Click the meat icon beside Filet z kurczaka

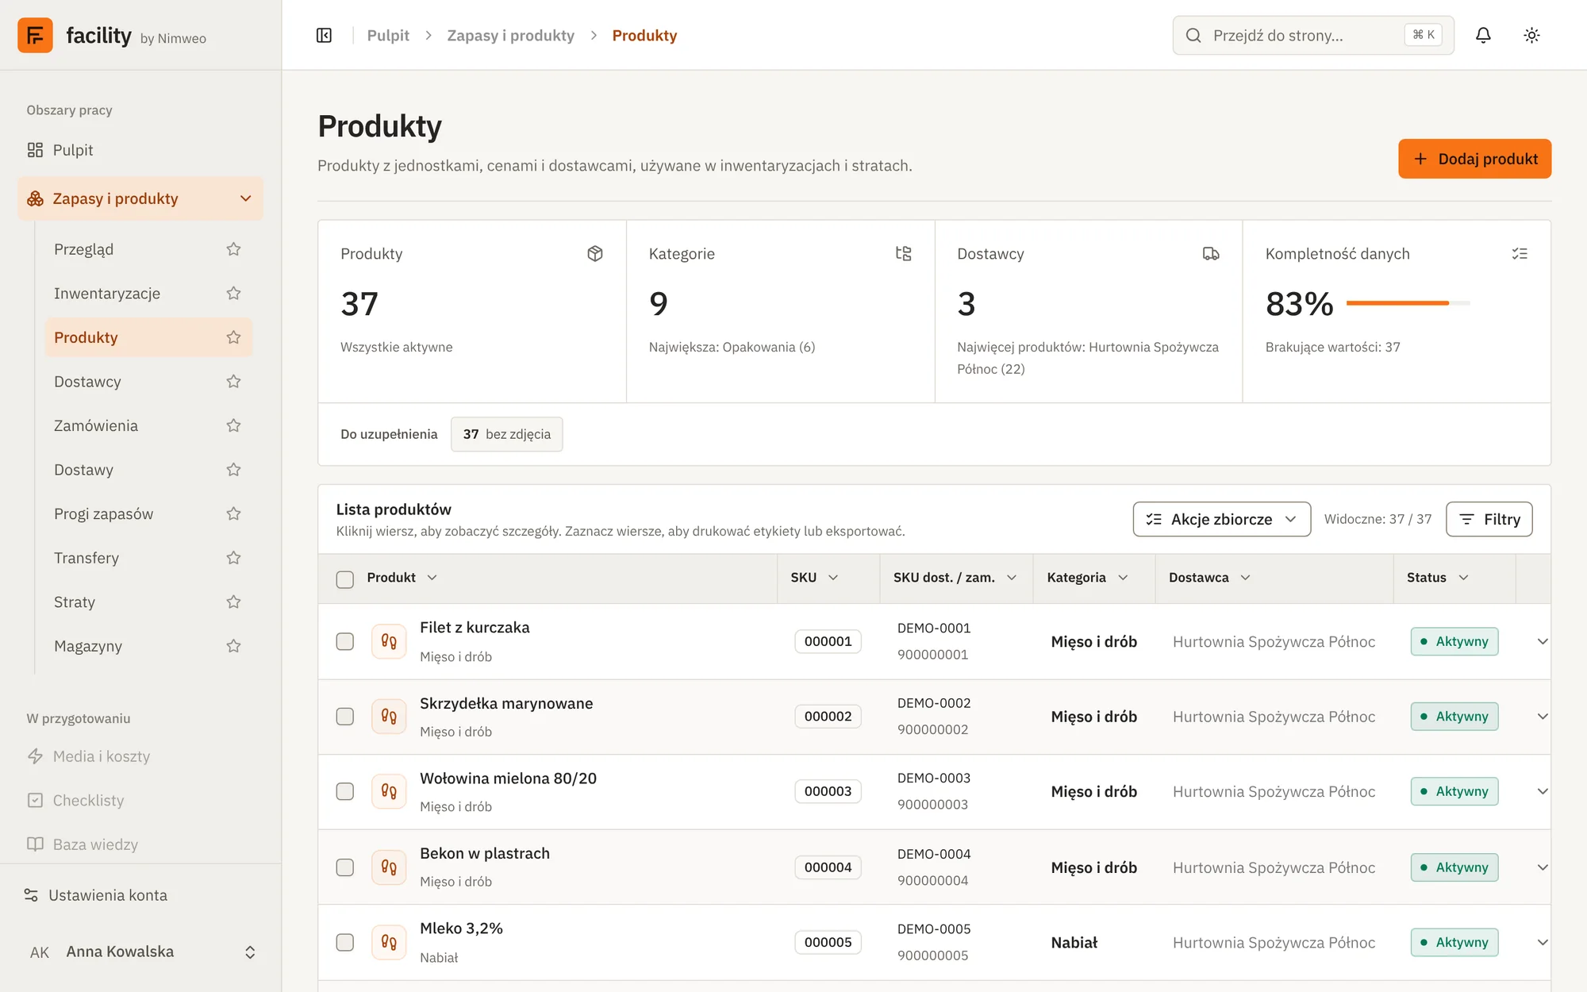tap(389, 641)
